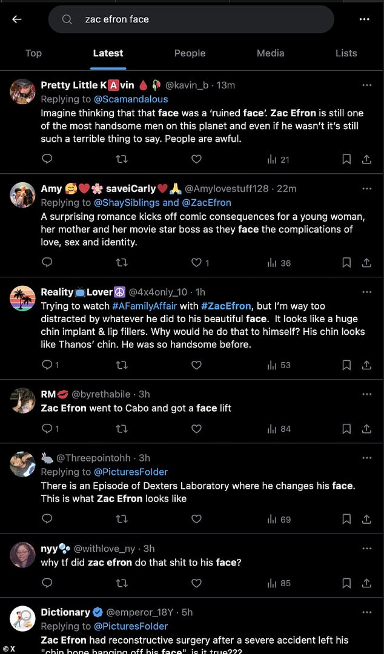Screen dimensions: 384x654
Task: Reply to kavin_b's tweet via comment icon
Action: [47, 159]
